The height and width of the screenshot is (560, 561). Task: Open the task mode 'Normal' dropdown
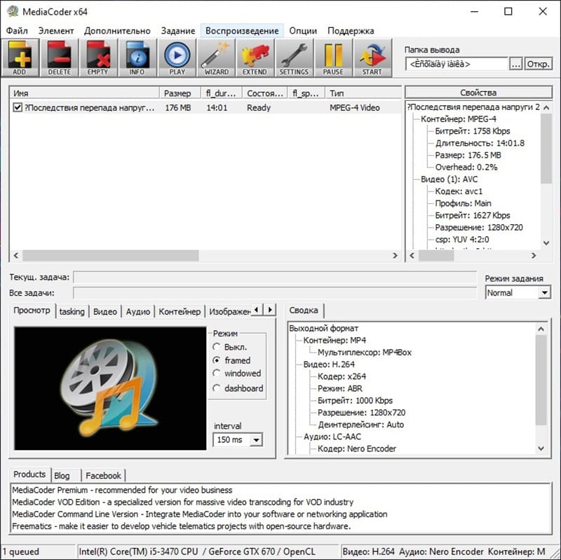point(518,293)
